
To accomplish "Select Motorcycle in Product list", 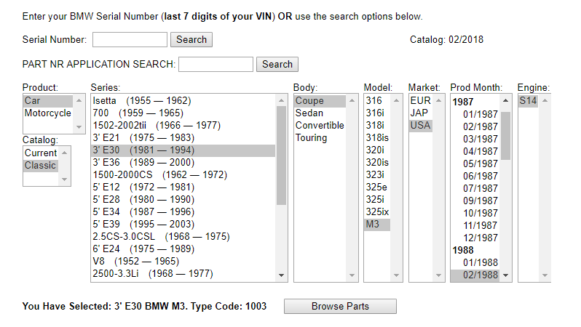I will (x=47, y=113).
